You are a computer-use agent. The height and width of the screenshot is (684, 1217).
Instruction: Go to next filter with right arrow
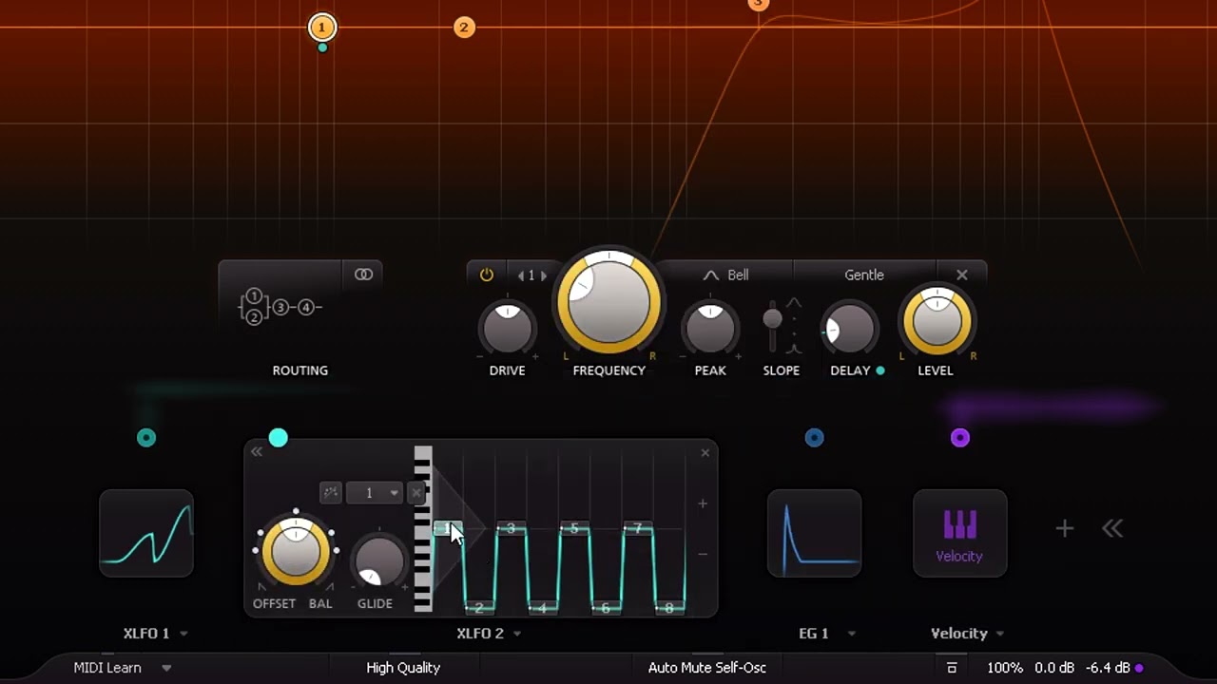pos(544,275)
